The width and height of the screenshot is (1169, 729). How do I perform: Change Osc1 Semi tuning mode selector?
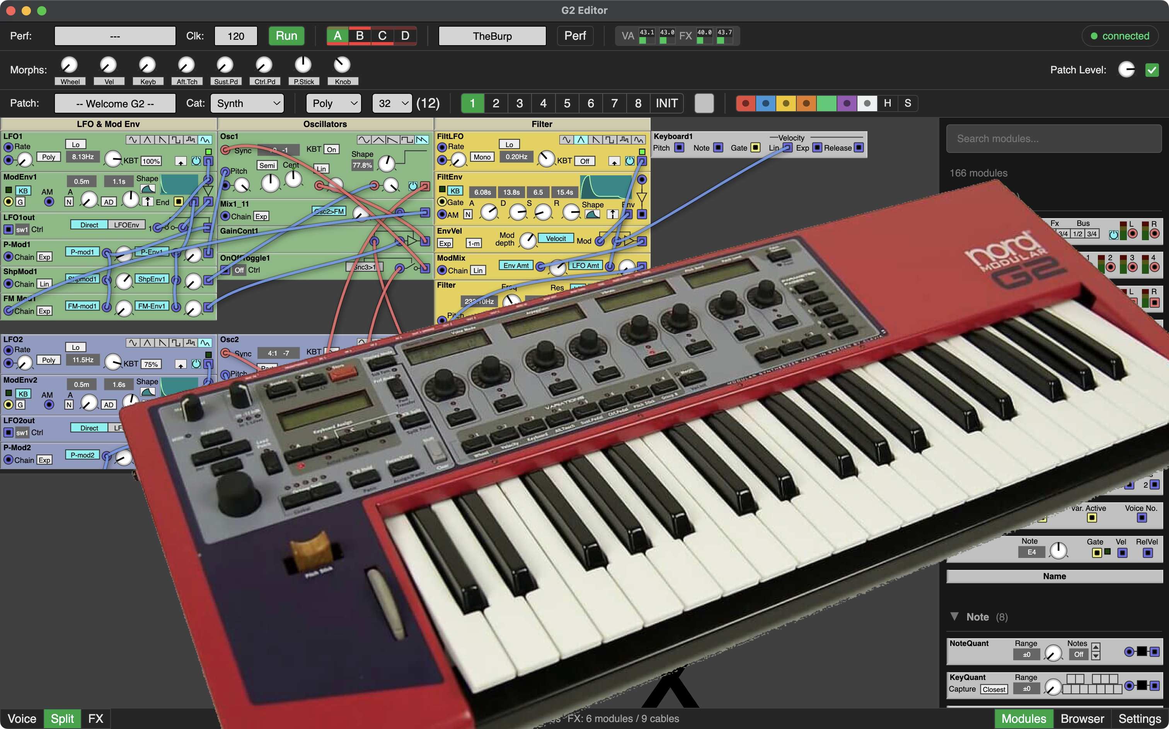[x=267, y=165]
